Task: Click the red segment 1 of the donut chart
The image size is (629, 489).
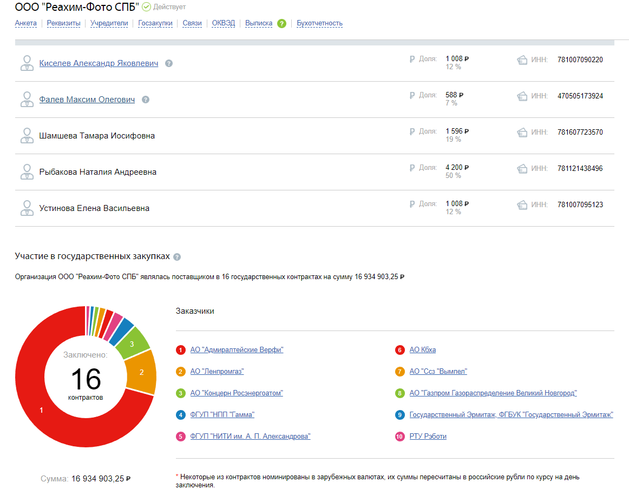Action: pos(41,409)
